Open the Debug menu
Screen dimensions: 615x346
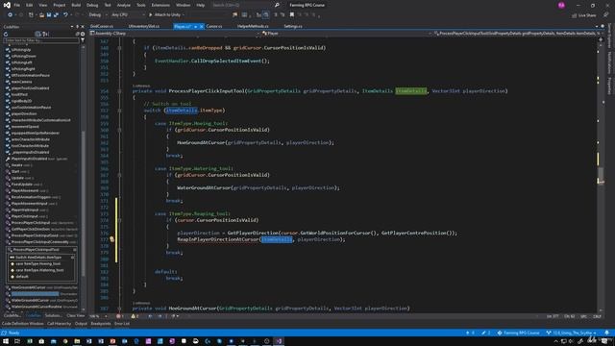coord(92,5)
